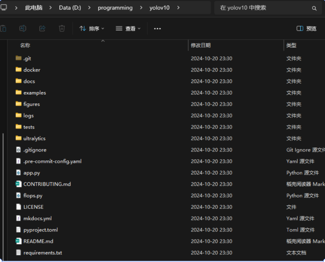The image size is (325, 262).
Task: Select the file named requirements.txt
Action: click(43, 253)
